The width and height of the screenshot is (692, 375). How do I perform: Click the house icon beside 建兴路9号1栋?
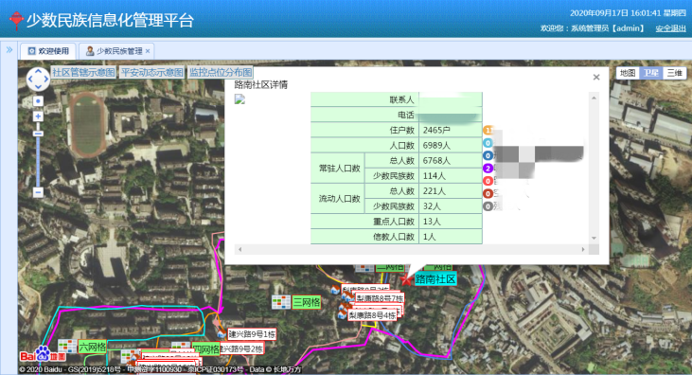[222, 333]
